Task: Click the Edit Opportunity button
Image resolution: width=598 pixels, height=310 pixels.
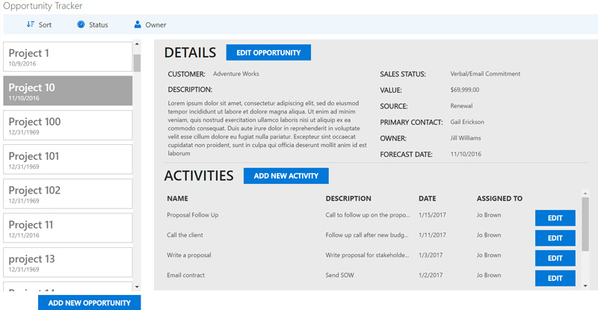Action: [268, 52]
